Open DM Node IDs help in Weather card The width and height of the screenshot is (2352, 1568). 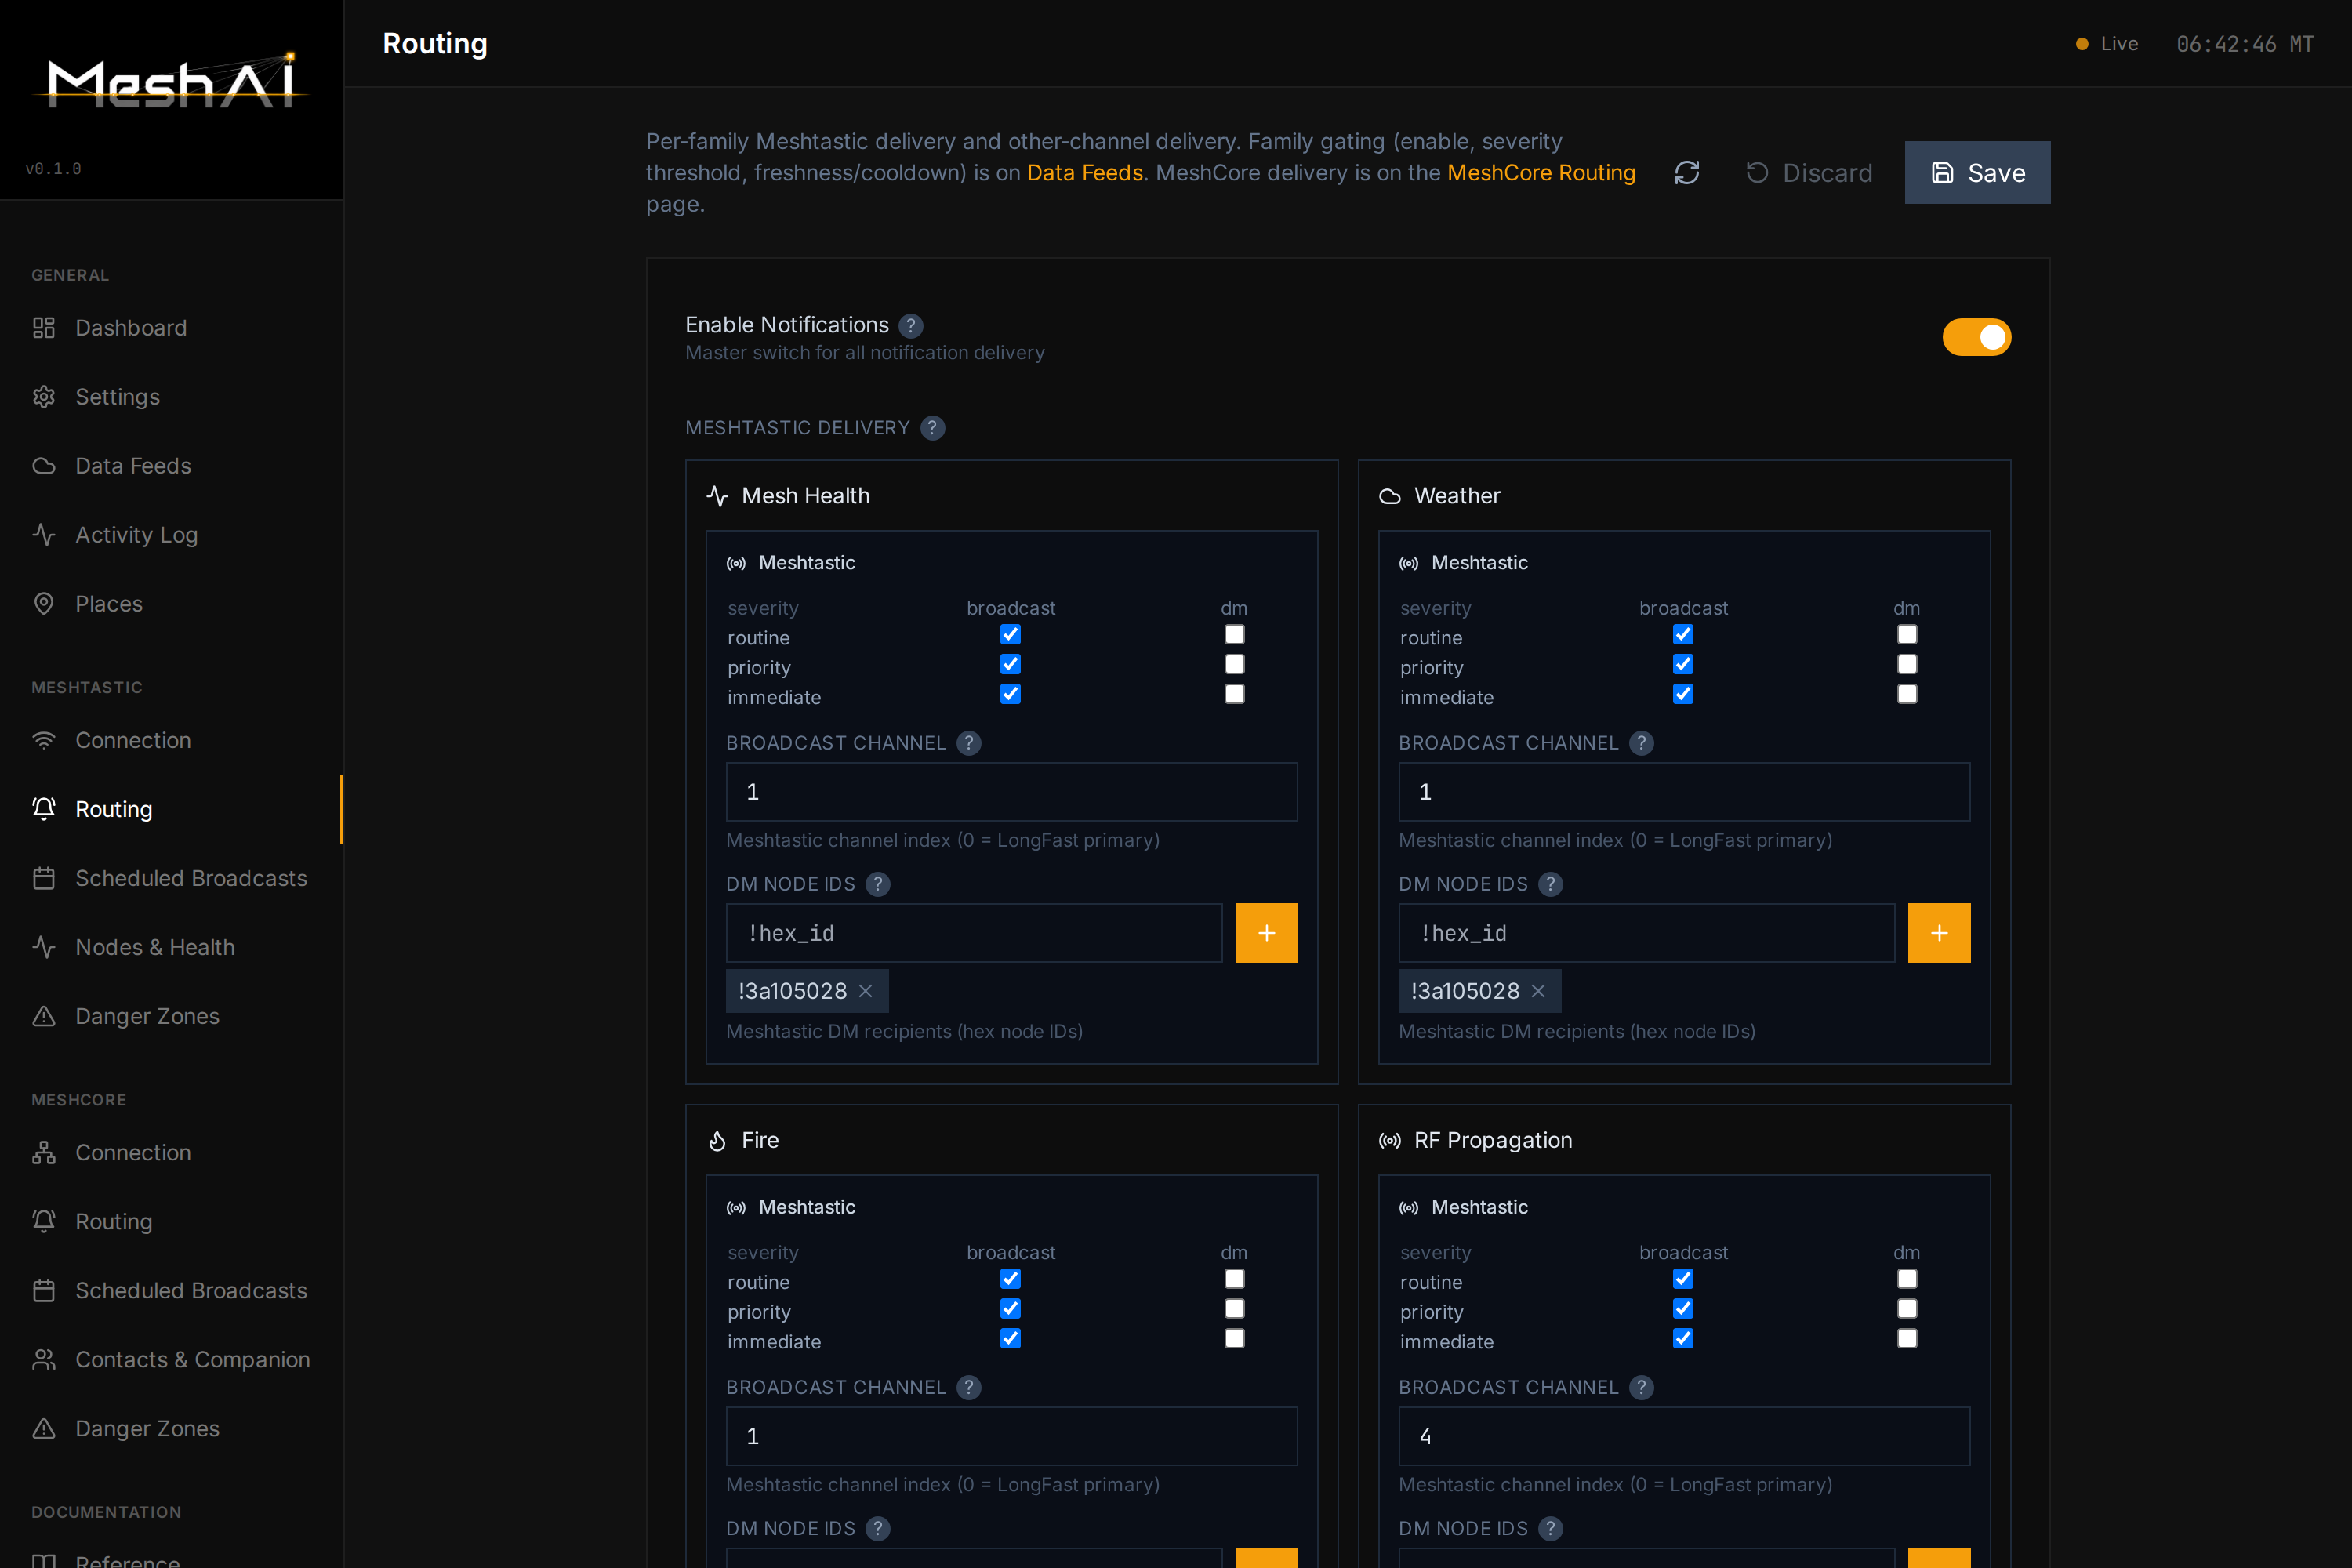pos(1550,884)
